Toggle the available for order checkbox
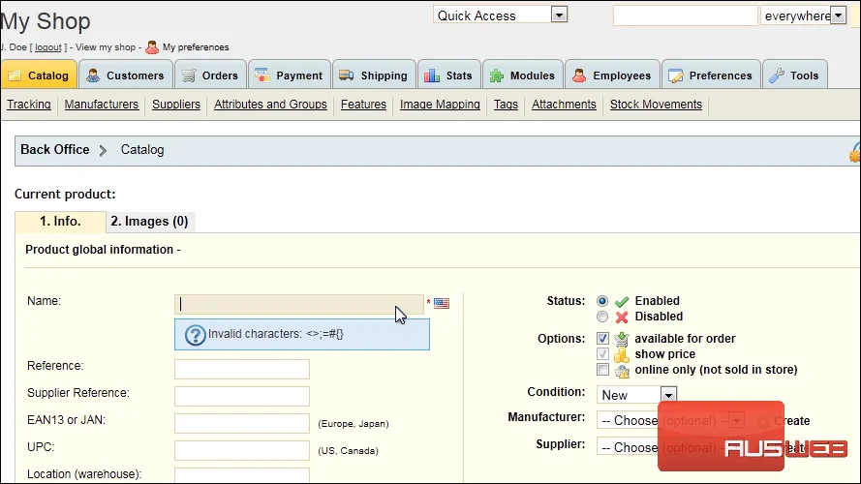This screenshot has width=861, height=484. pos(603,338)
